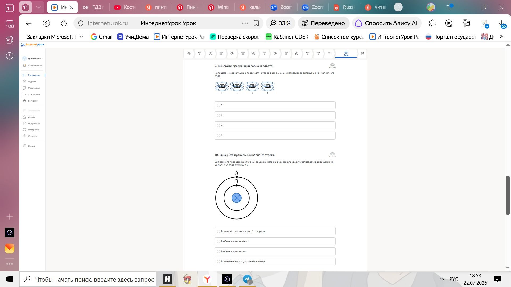Select answer 4 for question 9
The height and width of the screenshot is (287, 511).
tap(275, 125)
